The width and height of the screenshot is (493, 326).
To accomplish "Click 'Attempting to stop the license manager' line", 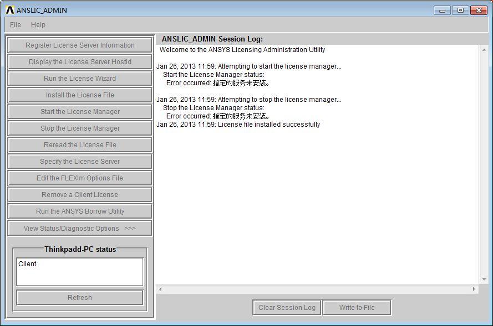I will [248, 100].
